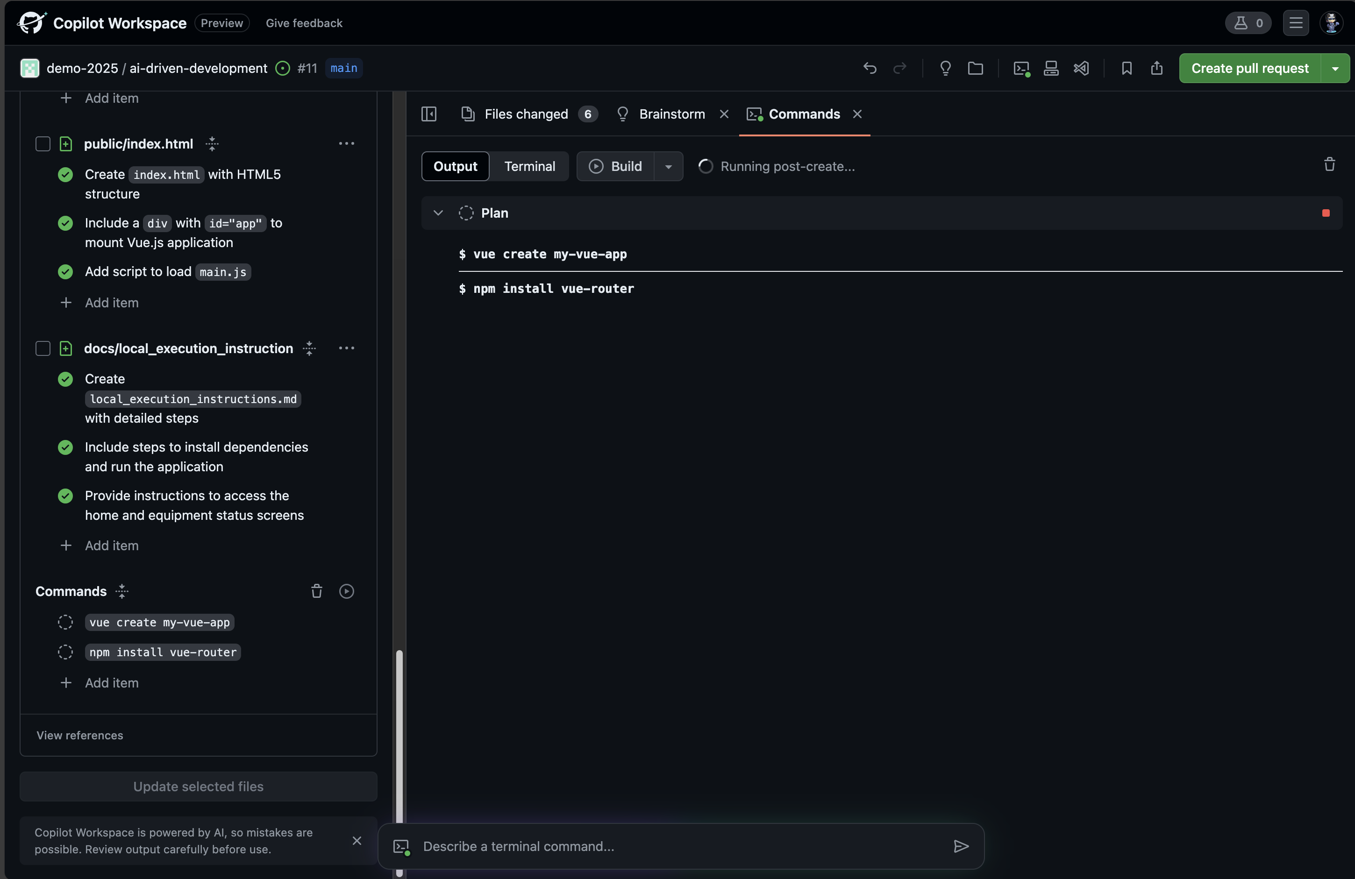Close the Brainstorm tab
Viewport: 1355px width, 879px height.
pos(724,114)
